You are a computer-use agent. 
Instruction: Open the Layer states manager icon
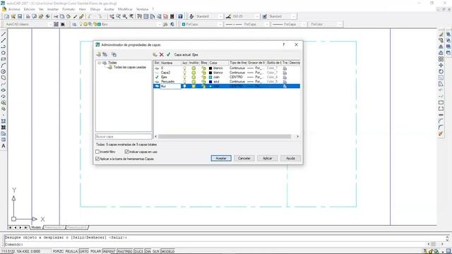click(x=114, y=54)
